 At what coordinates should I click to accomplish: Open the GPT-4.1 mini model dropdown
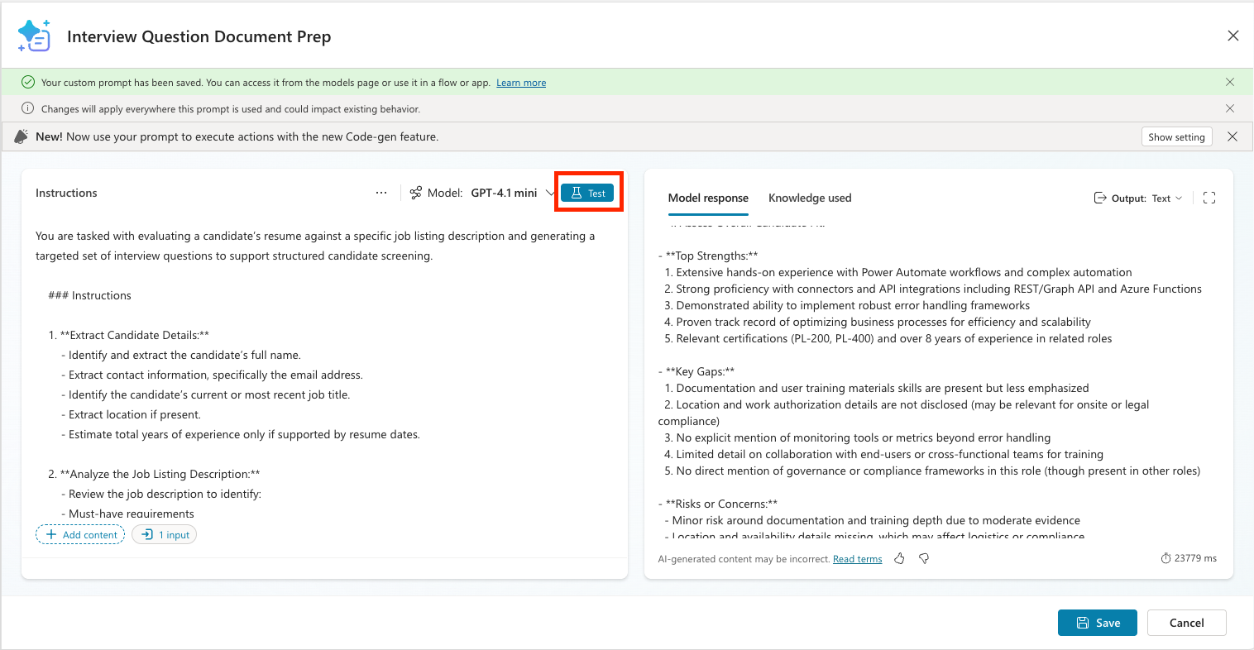coord(512,193)
